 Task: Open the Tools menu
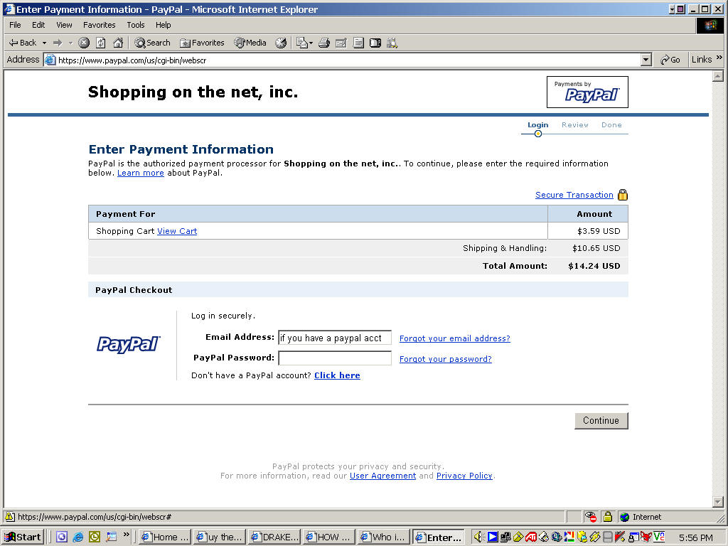click(136, 25)
